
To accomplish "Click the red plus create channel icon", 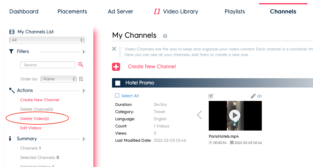I will (x=116, y=67).
